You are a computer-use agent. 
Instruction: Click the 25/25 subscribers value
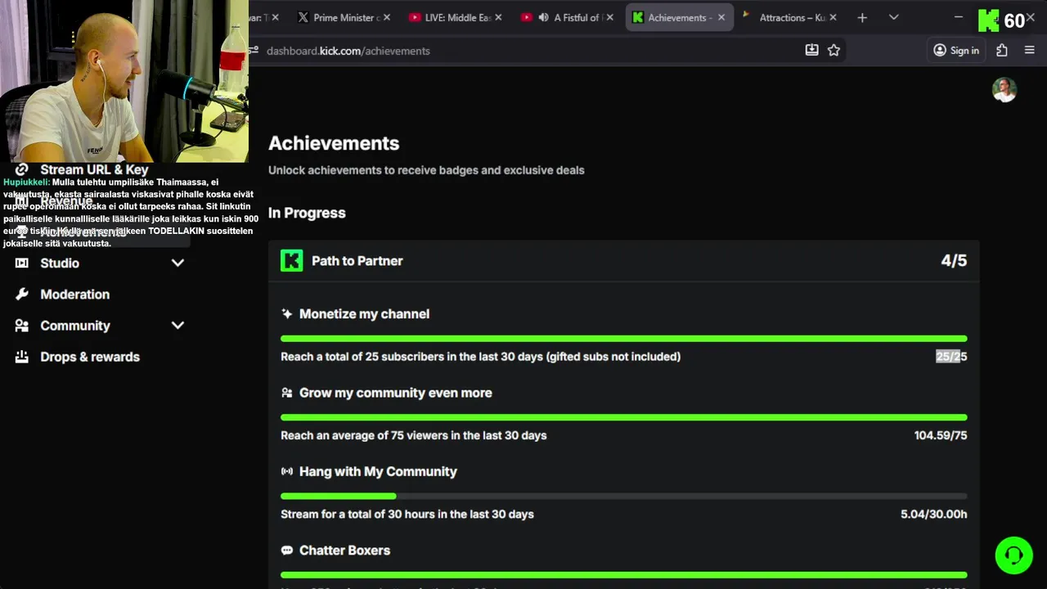(x=951, y=357)
